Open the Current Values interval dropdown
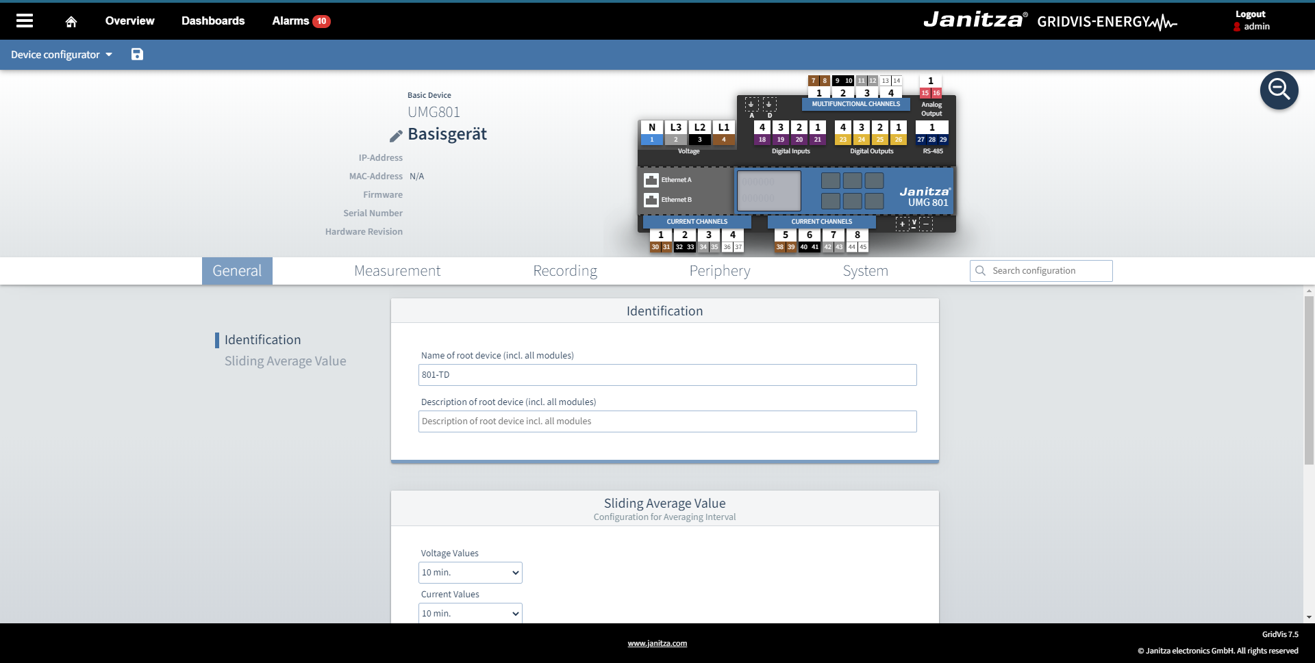1315x663 pixels. 471,613
